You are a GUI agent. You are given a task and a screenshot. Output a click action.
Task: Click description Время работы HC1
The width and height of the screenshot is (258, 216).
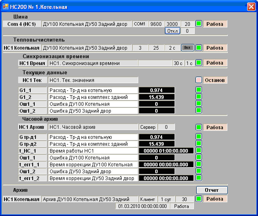(x=93, y=151)
